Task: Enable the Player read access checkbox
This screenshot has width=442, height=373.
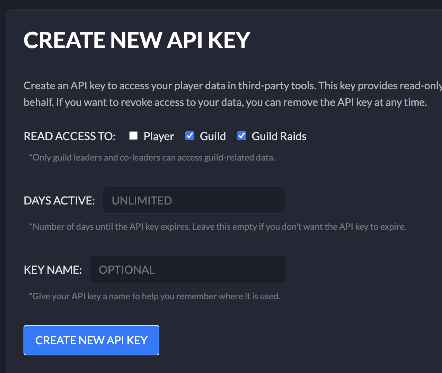Action: 133,136
